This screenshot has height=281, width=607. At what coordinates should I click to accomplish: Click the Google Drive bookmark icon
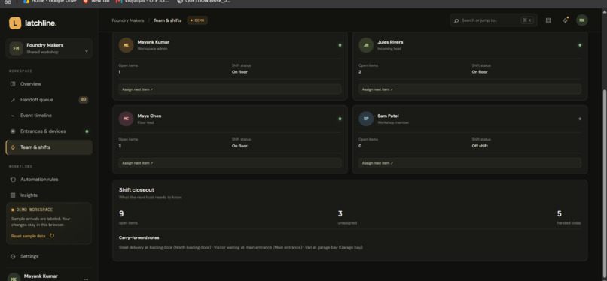tap(26, 2)
